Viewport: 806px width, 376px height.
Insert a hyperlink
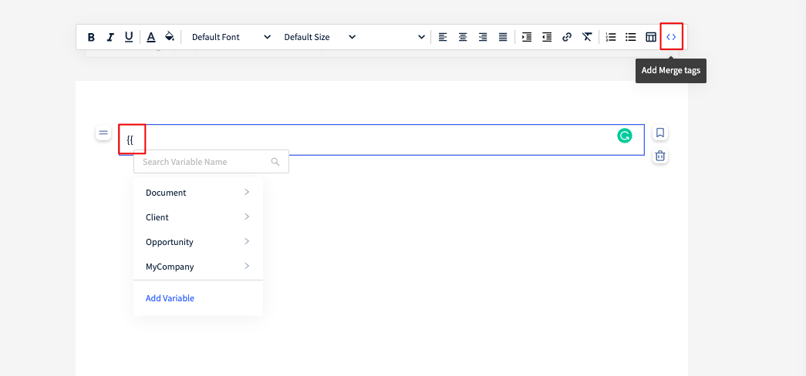click(x=567, y=37)
